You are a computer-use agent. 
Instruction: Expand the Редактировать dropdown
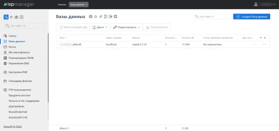pos(127,28)
